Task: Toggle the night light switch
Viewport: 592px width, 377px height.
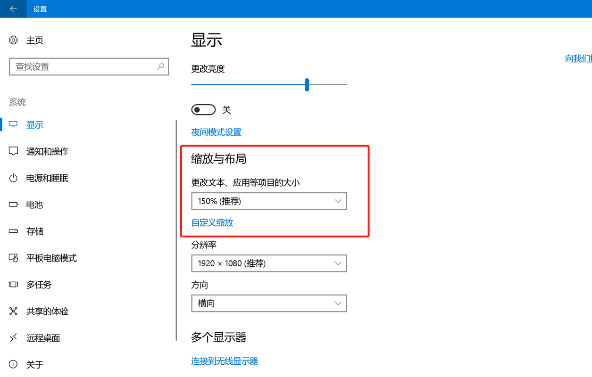Action: pyautogui.click(x=203, y=110)
